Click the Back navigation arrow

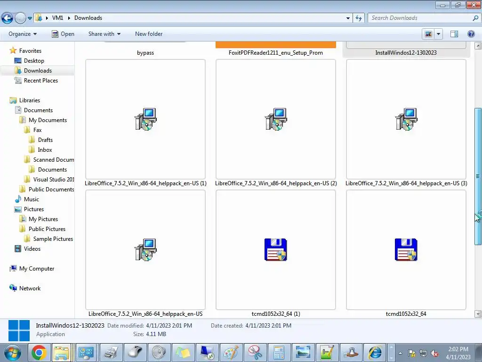pyautogui.click(x=7, y=18)
